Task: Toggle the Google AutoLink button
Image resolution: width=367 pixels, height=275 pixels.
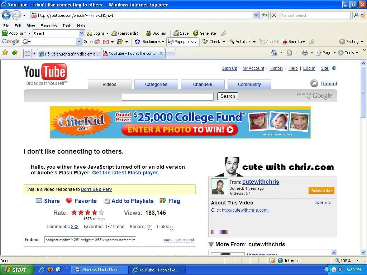Action: click(x=240, y=42)
